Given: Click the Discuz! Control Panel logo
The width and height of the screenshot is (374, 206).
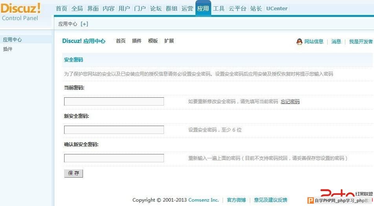Looking at the screenshot, I should 20,12.
